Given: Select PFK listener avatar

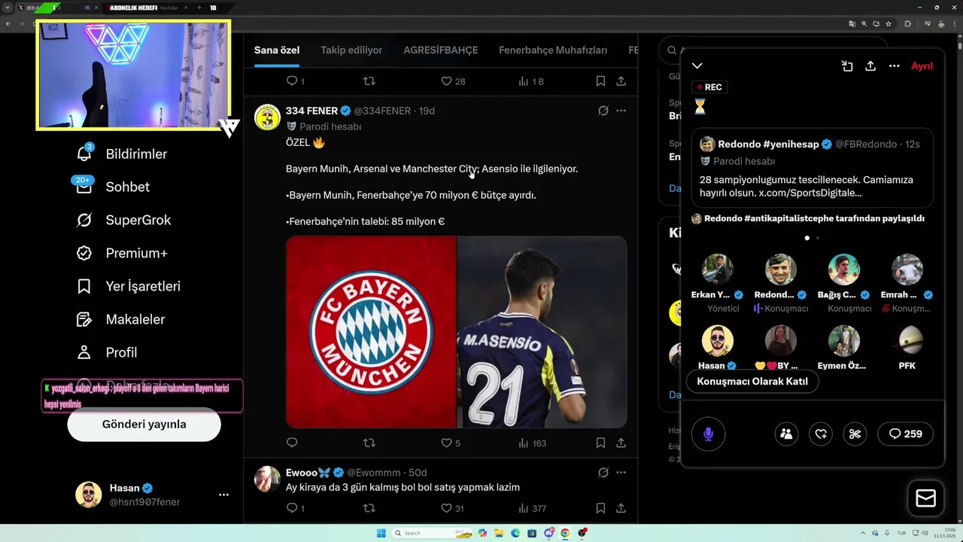Looking at the screenshot, I should [907, 341].
